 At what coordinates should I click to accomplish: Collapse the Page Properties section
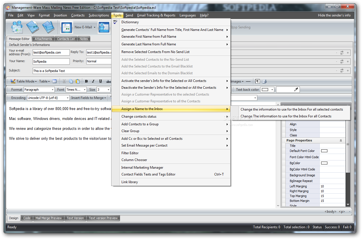click(x=341, y=140)
